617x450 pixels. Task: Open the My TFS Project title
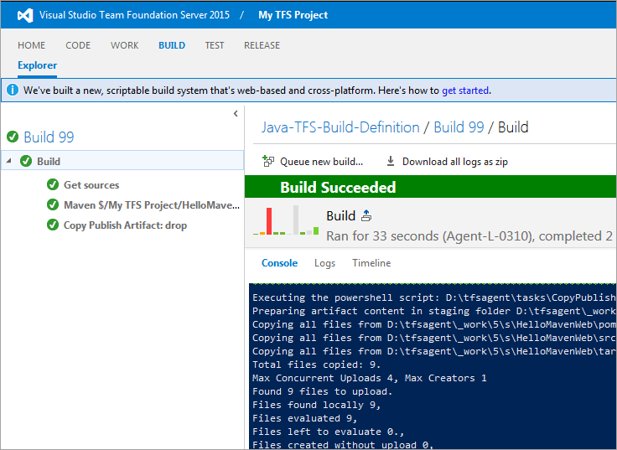[293, 15]
